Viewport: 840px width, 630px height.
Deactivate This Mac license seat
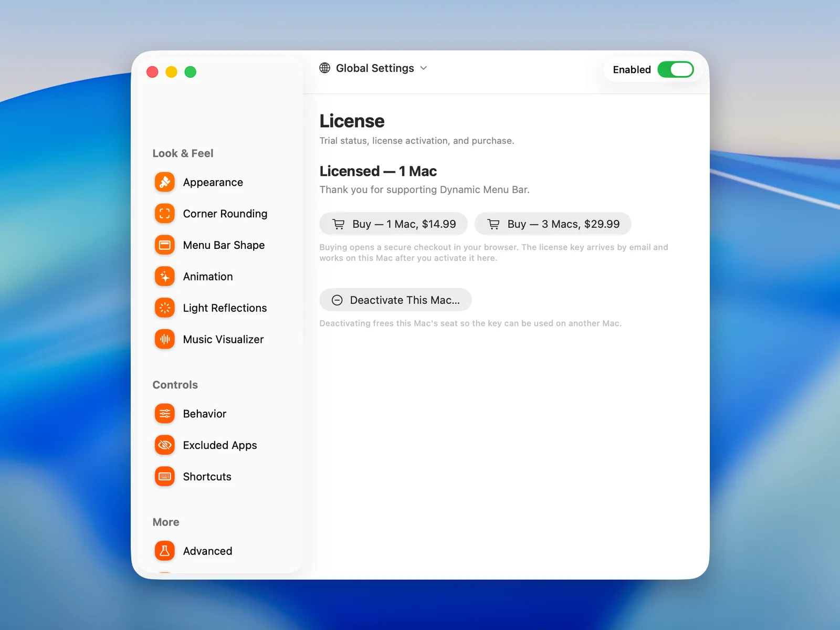[395, 300]
